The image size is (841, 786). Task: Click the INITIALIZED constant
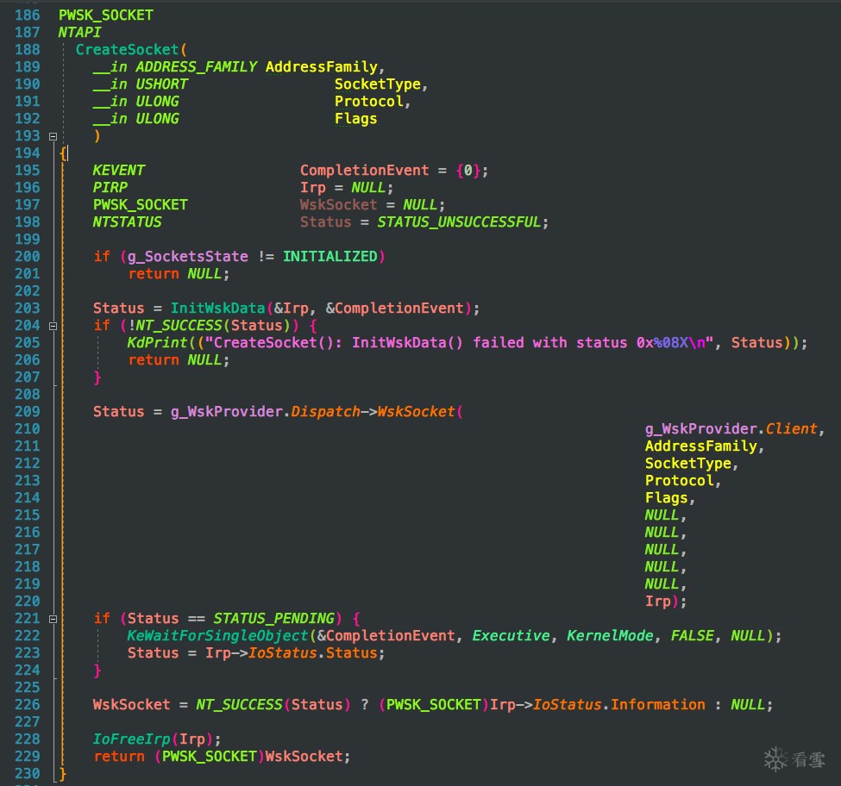pos(329,256)
